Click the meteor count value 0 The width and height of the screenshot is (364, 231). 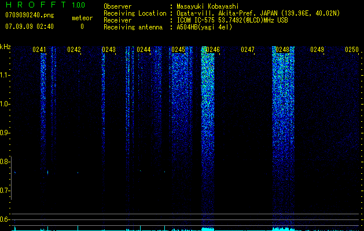click(x=82, y=27)
